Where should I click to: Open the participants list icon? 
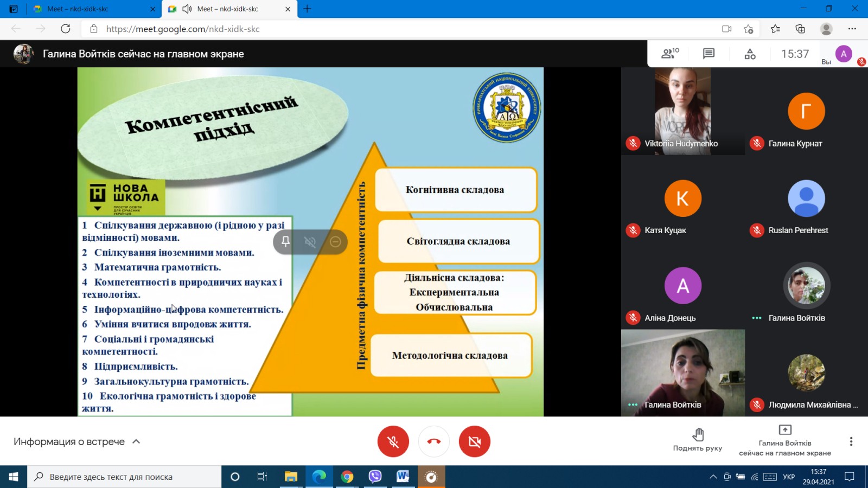point(669,54)
